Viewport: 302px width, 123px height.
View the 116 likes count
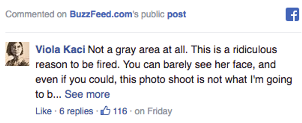[x=120, y=111]
